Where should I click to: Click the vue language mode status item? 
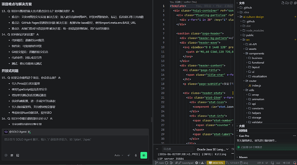[x=278, y=163]
